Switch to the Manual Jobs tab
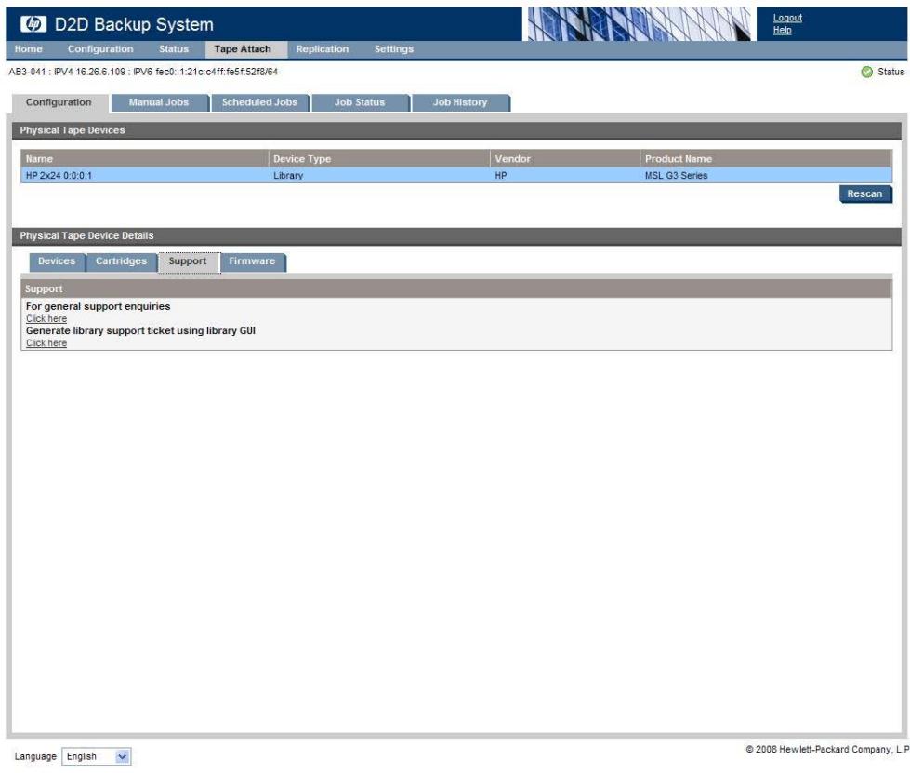910x773 pixels. pos(159,102)
